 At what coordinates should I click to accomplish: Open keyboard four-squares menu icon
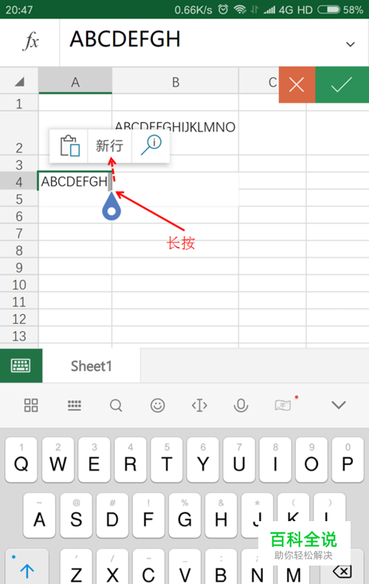31,405
